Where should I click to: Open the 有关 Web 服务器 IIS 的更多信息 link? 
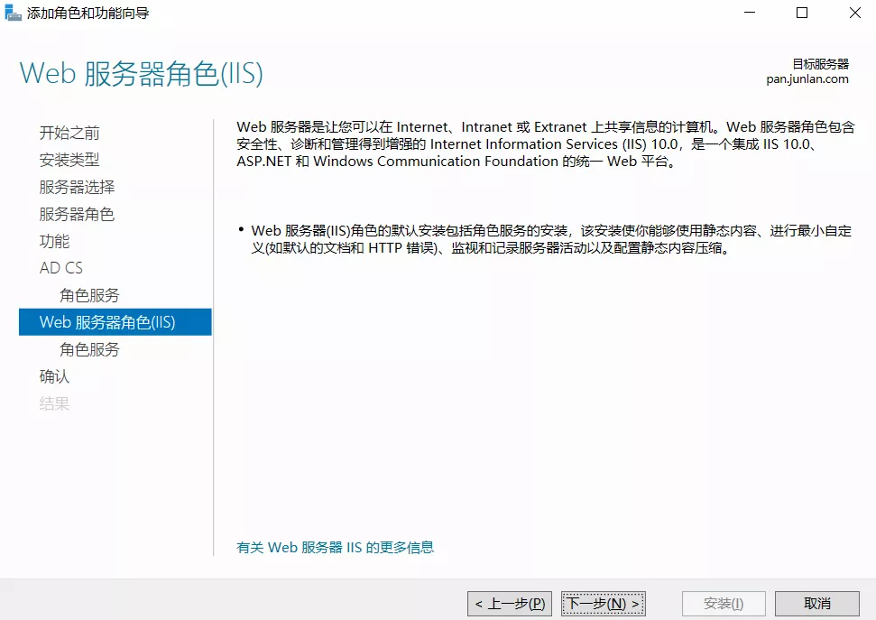pyautogui.click(x=335, y=547)
